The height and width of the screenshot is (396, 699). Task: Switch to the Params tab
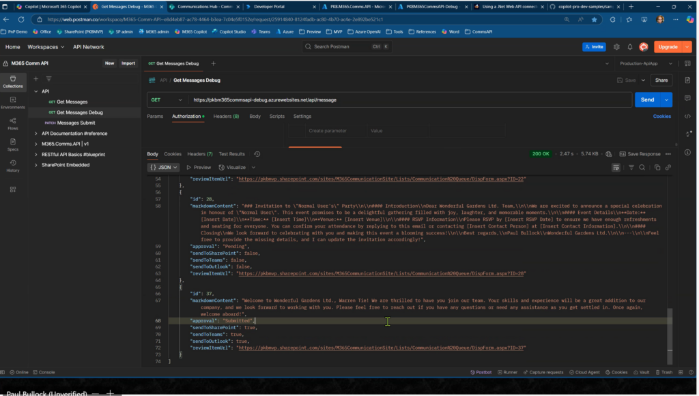point(155,116)
